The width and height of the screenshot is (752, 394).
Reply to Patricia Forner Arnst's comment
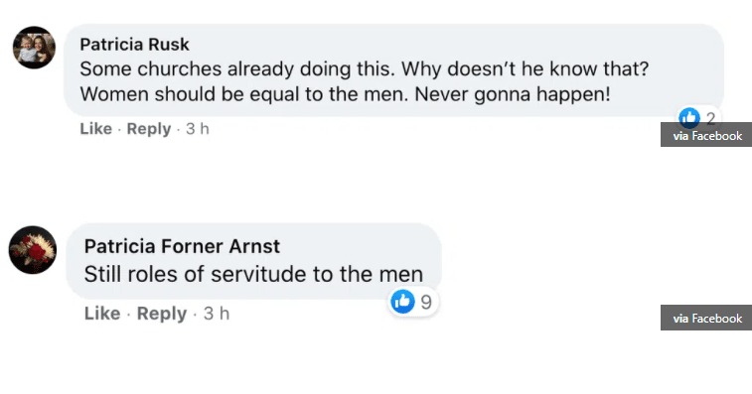(162, 314)
